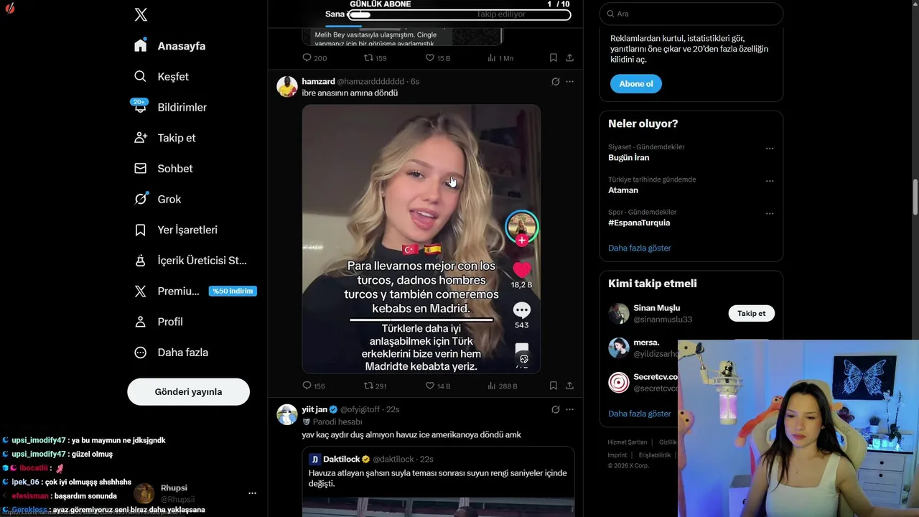Bookmark the top post
This screenshot has width=919, height=517.
click(554, 58)
